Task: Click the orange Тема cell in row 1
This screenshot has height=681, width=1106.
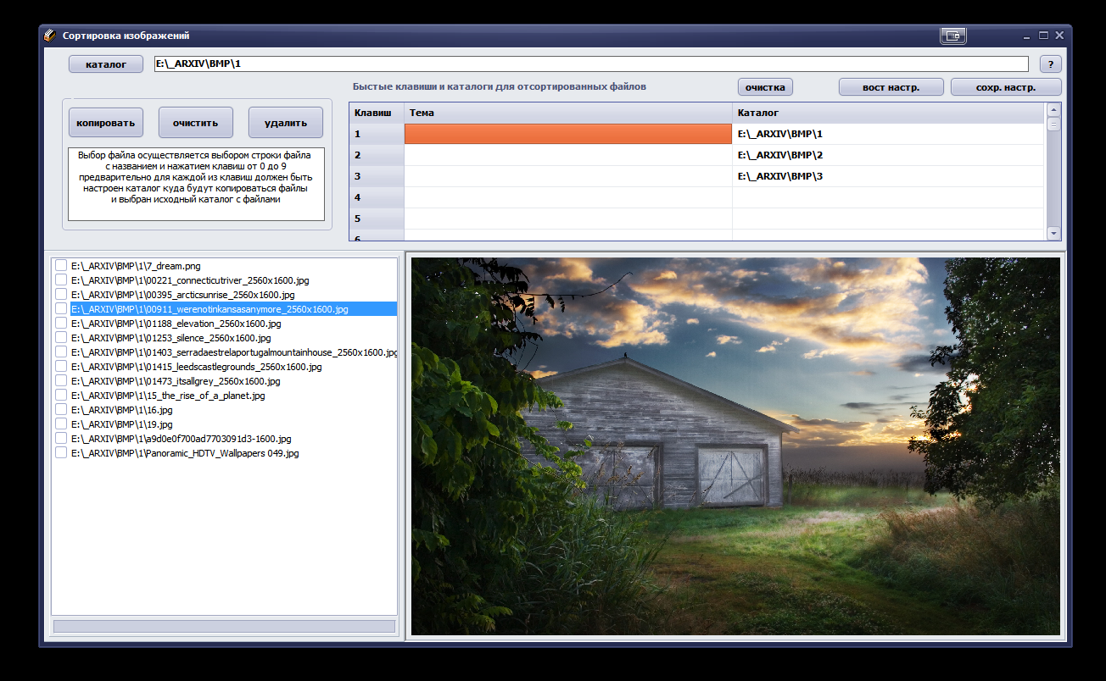Action: pyautogui.click(x=567, y=134)
